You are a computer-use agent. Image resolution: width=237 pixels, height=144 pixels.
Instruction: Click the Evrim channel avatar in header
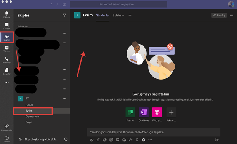pyautogui.click(x=77, y=15)
